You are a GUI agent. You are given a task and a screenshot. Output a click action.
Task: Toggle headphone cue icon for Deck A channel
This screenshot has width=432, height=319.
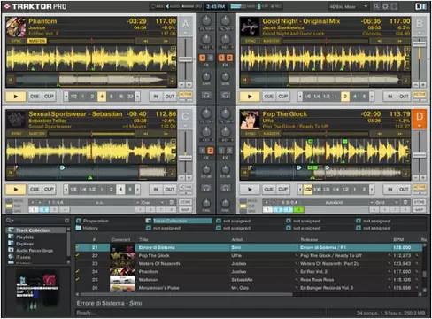click(206, 96)
